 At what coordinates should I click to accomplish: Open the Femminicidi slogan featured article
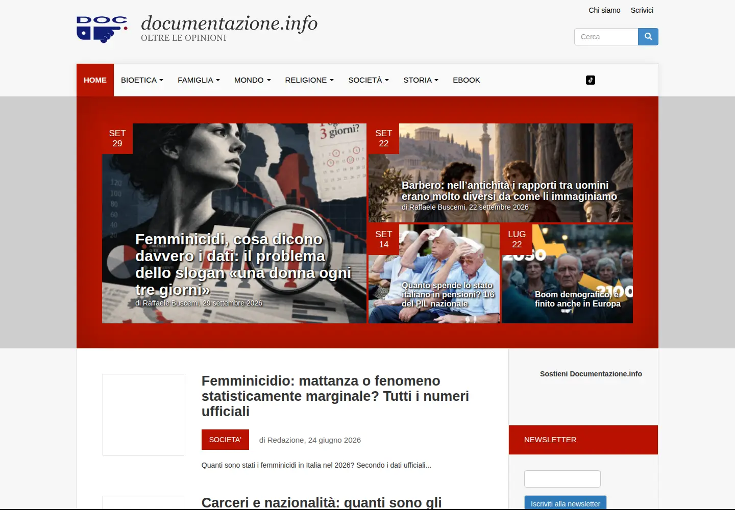tap(243, 264)
